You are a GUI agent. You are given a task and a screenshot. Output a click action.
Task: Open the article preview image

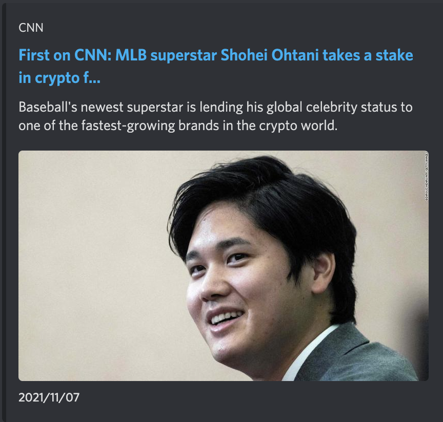point(223,265)
